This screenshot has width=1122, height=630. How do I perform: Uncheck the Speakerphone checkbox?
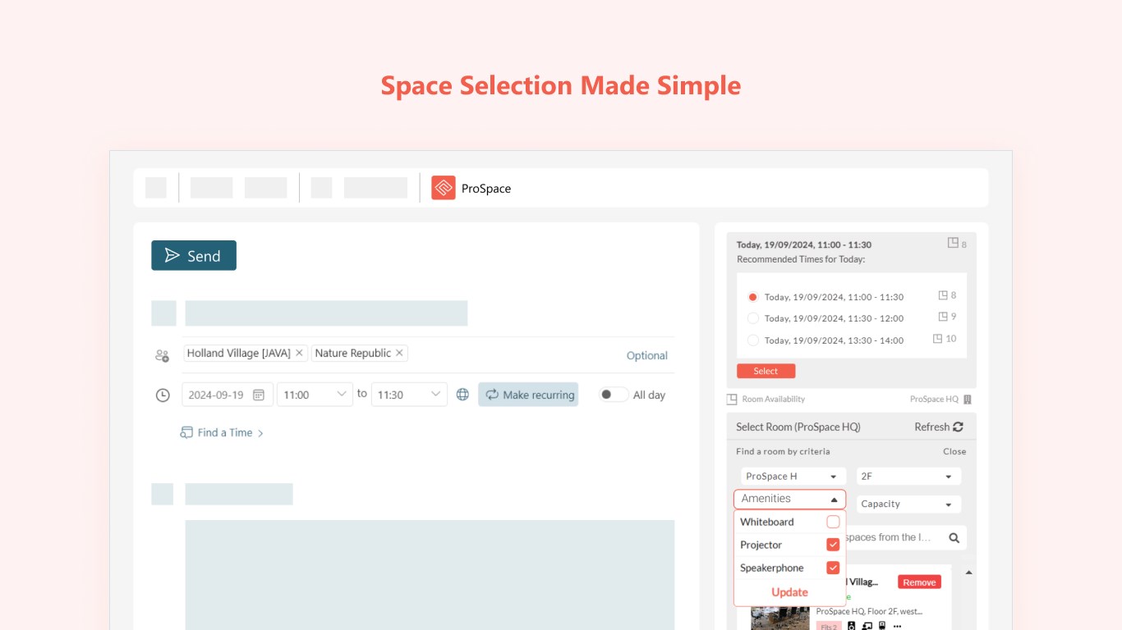click(833, 568)
